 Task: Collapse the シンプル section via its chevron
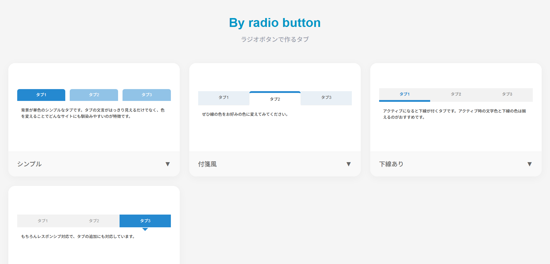(x=168, y=164)
